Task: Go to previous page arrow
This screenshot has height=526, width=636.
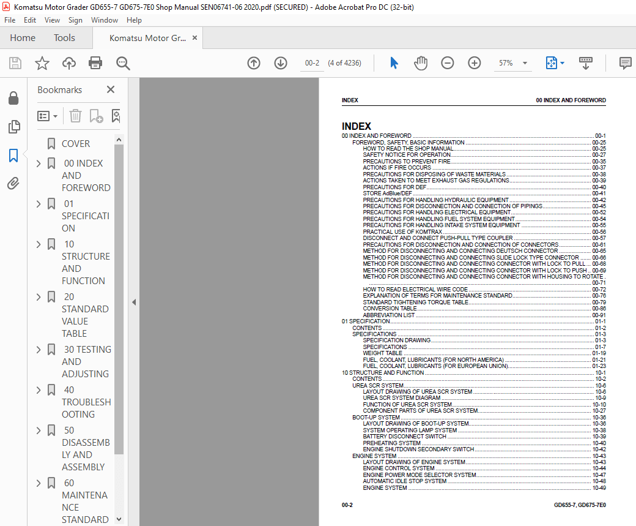Action: 254,63
